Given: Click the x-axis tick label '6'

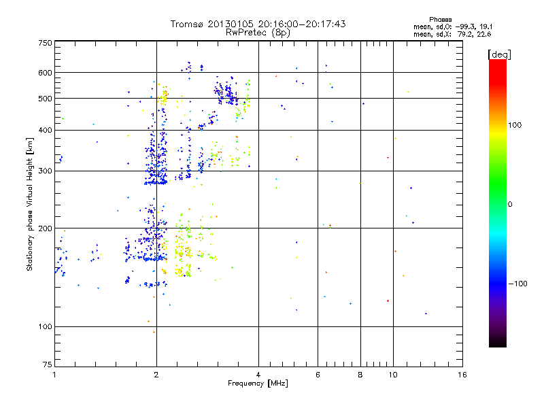Looking at the screenshot, I should point(318,375).
